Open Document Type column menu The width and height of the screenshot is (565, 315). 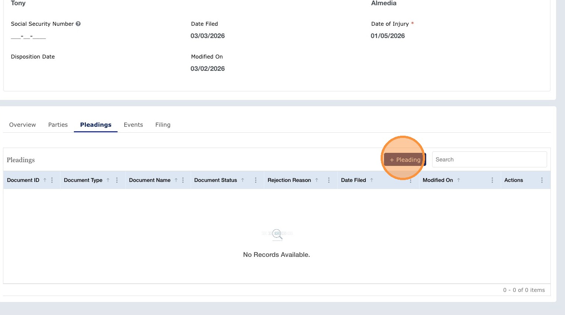pos(117,180)
